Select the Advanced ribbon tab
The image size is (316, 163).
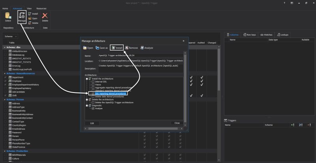coord(17,8)
